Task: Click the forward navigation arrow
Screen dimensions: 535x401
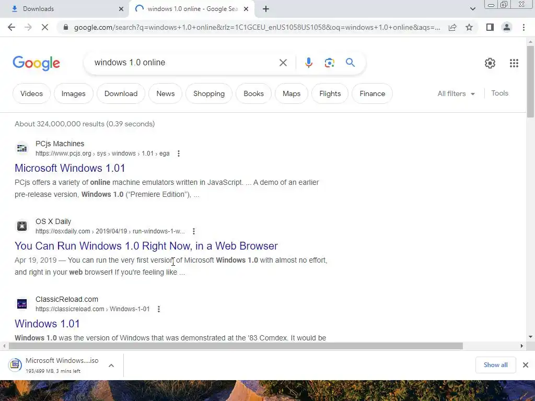Action: pos(28,27)
